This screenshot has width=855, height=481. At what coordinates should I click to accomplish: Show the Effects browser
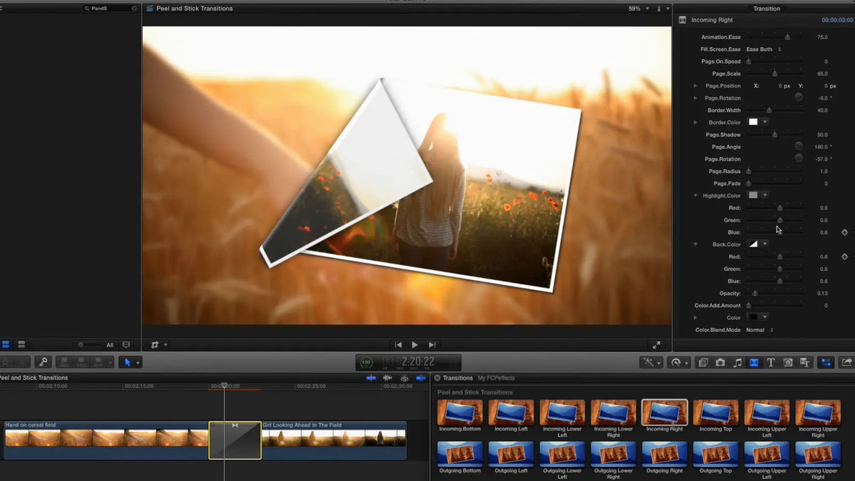coord(703,362)
